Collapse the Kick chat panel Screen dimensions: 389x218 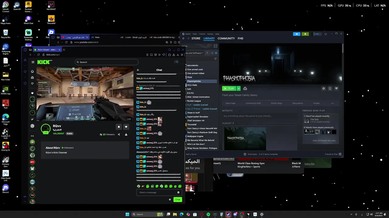138,70
